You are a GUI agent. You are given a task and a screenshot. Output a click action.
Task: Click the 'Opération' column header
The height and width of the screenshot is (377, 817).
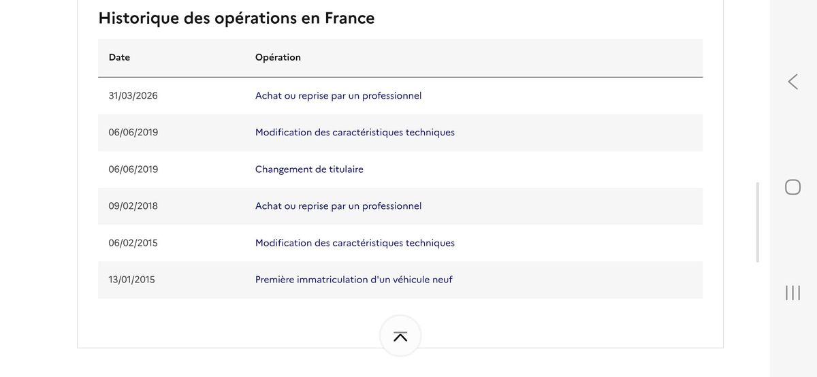point(278,57)
